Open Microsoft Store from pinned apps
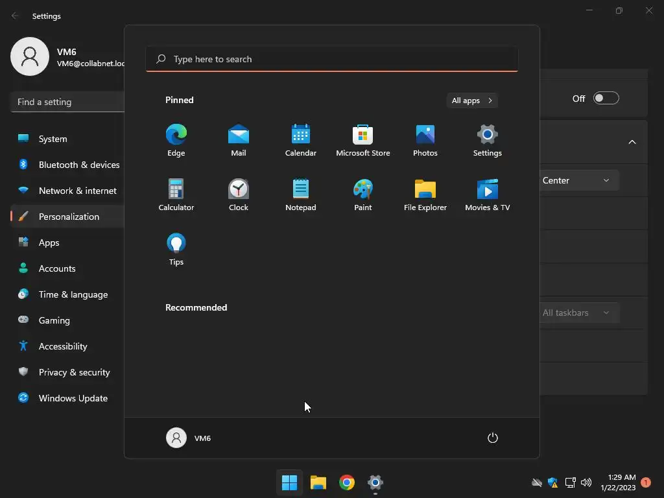 pos(363,141)
